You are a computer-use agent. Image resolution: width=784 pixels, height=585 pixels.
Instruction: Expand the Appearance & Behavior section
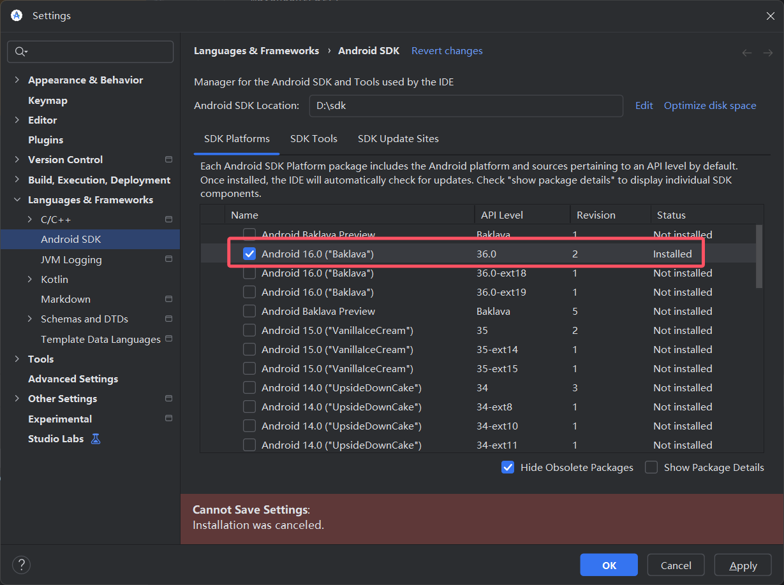(17, 80)
